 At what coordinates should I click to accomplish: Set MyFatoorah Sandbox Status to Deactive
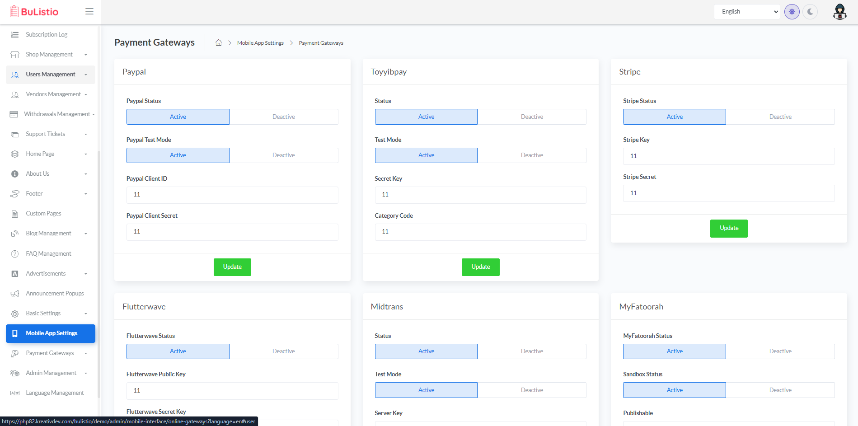click(780, 390)
